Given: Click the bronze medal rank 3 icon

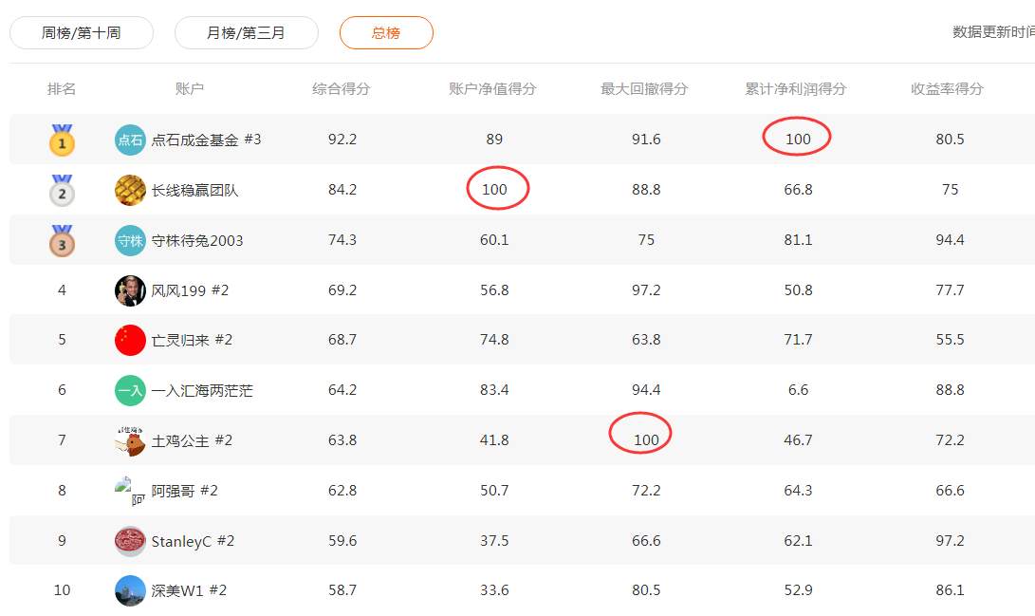Looking at the screenshot, I should [x=62, y=240].
